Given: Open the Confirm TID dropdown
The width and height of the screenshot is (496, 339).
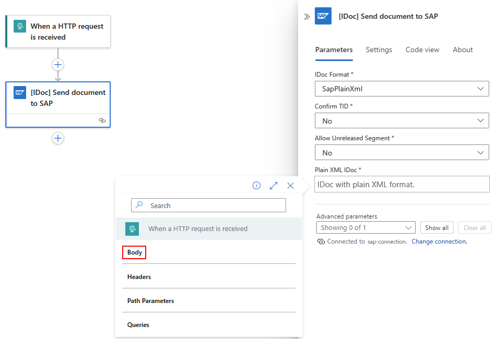Looking at the screenshot, I should pyautogui.click(x=401, y=120).
